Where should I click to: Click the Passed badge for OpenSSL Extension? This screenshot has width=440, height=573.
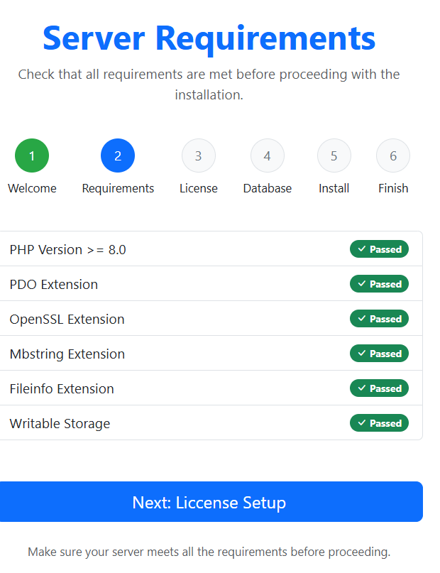tap(379, 318)
